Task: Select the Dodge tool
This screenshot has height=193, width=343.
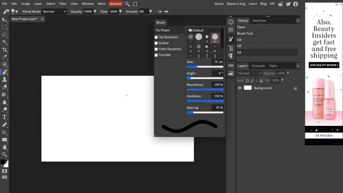Action: 4,109
